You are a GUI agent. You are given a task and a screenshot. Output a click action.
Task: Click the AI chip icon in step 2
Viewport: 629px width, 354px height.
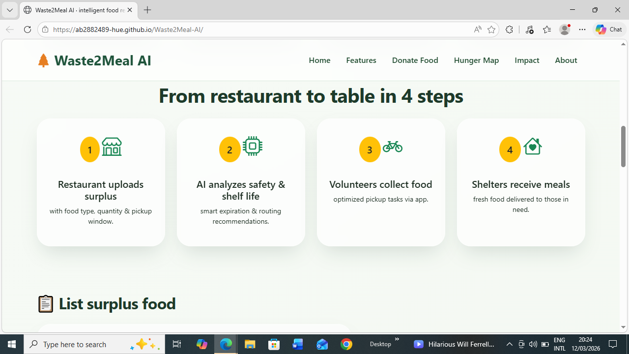coord(253,146)
